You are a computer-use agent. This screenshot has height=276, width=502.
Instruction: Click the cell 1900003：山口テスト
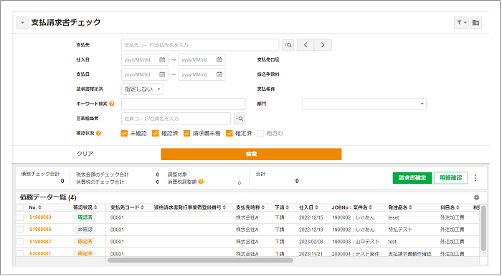pos(356,242)
